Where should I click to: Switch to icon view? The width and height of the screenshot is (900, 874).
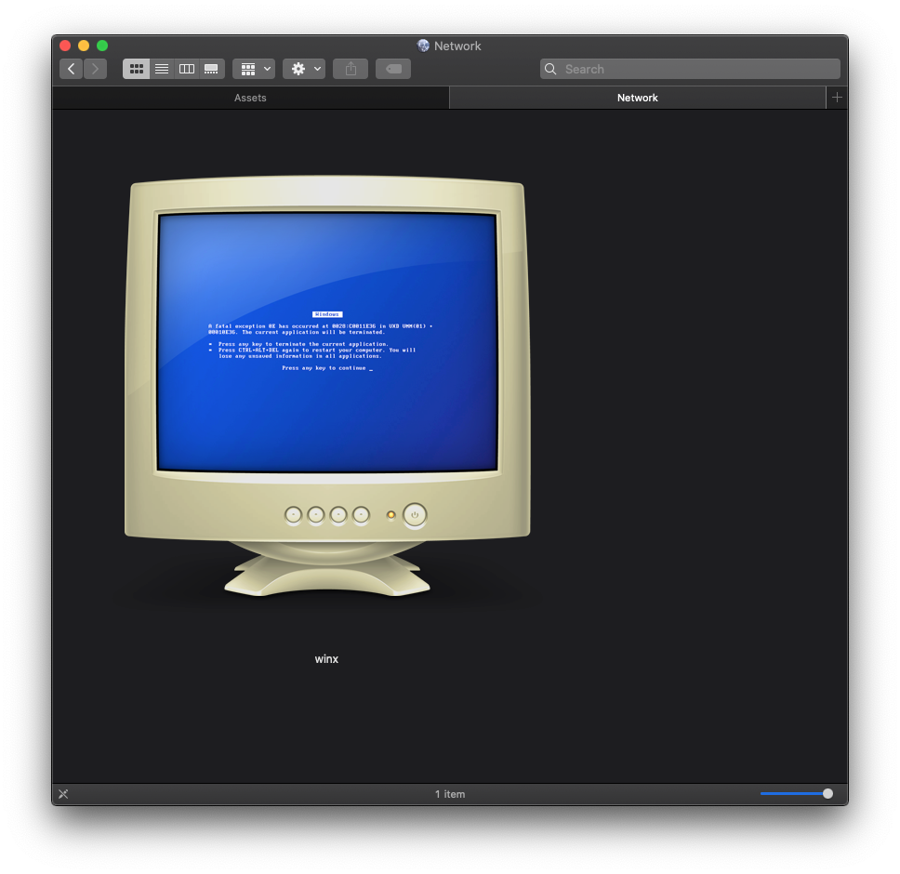[136, 69]
